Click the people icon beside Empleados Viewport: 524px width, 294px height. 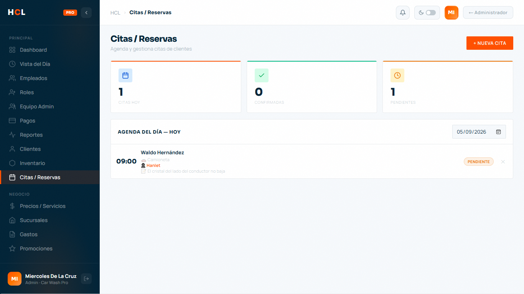[12, 78]
